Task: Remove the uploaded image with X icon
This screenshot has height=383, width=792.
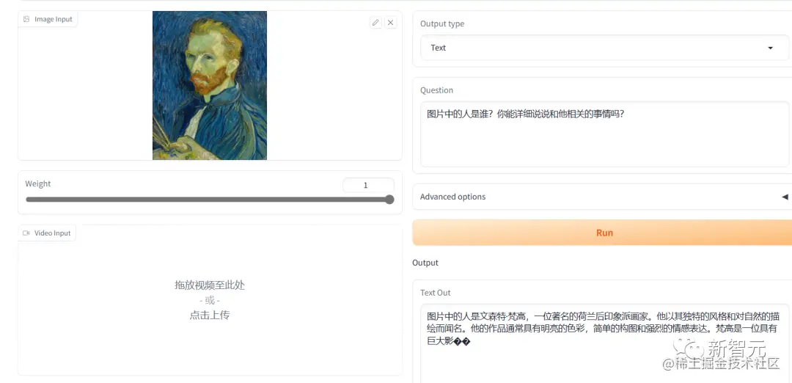Action: click(390, 22)
